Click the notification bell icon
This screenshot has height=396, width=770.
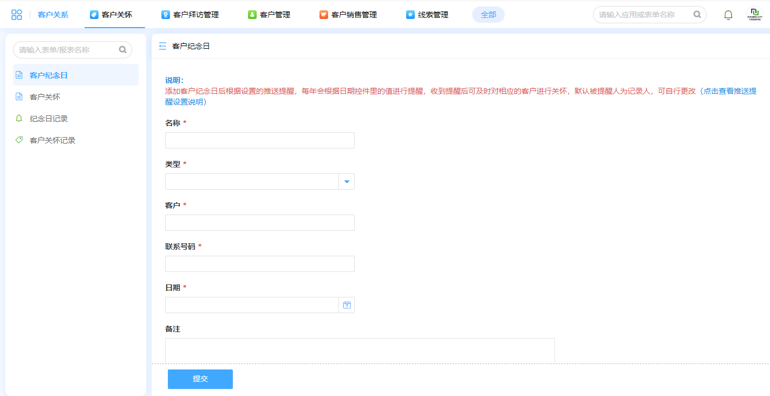[x=728, y=15]
